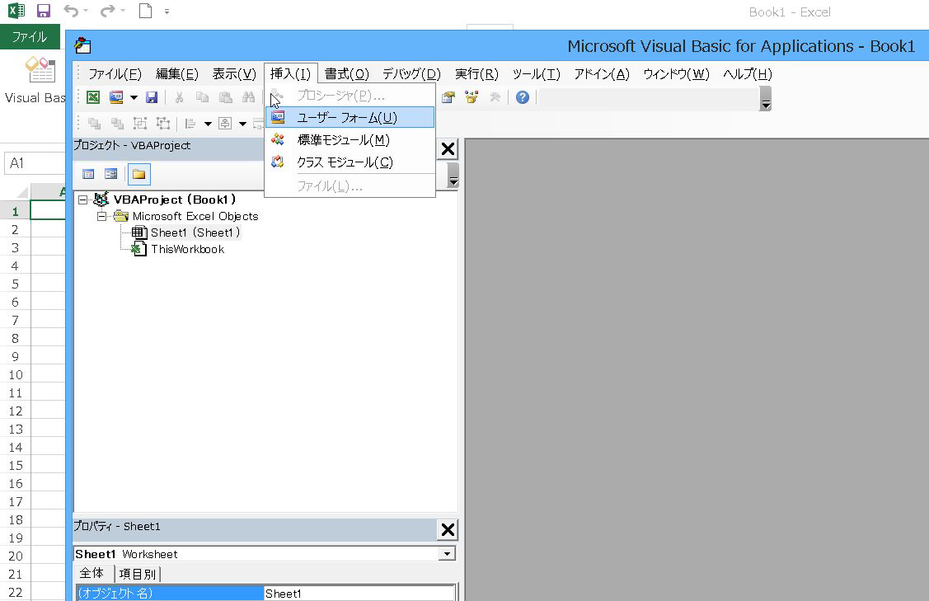Open Customize Quick Access Toolbar dropdown in Excel
Image resolution: width=929 pixels, height=601 pixels.
tap(167, 12)
